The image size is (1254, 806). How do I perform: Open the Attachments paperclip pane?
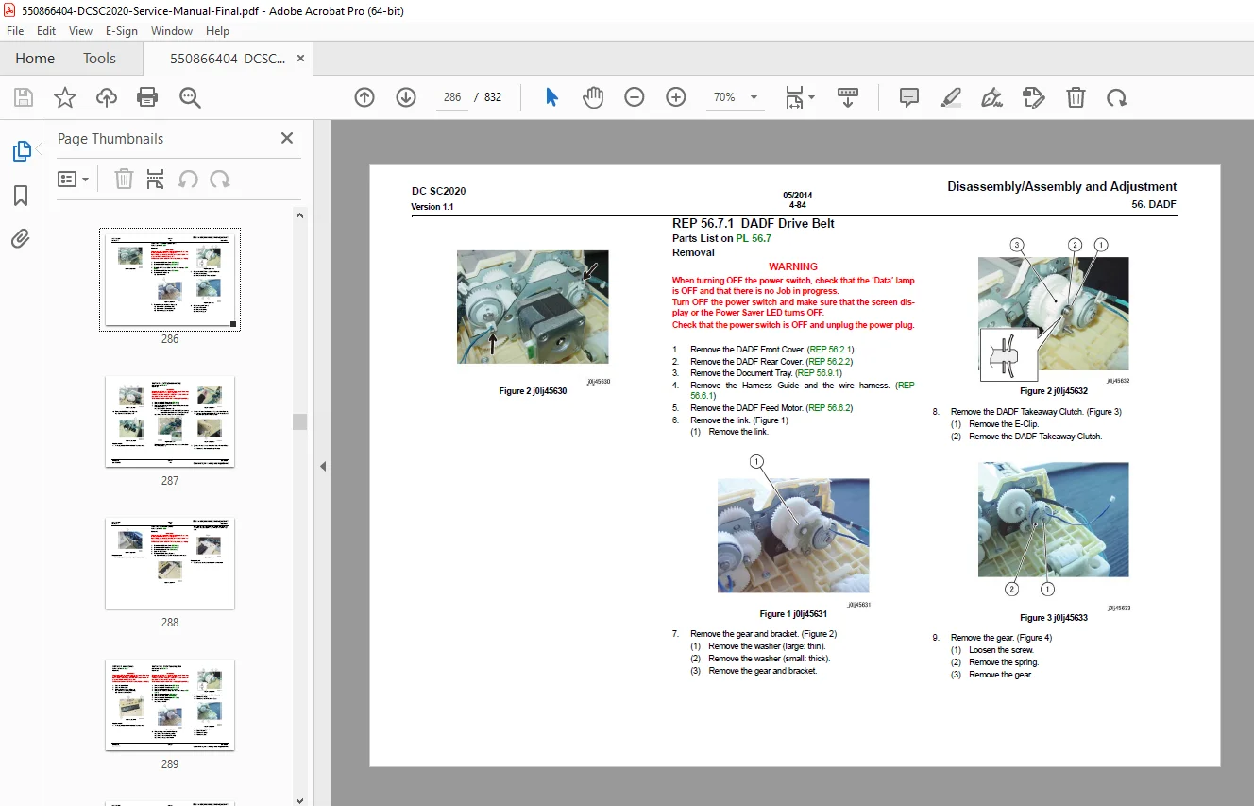pos(21,239)
